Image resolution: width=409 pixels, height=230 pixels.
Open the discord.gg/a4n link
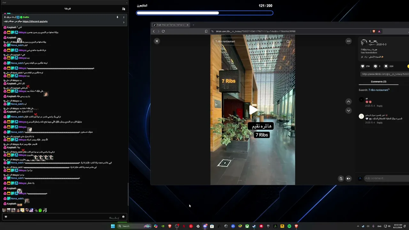pyautogui.click(x=35, y=21)
